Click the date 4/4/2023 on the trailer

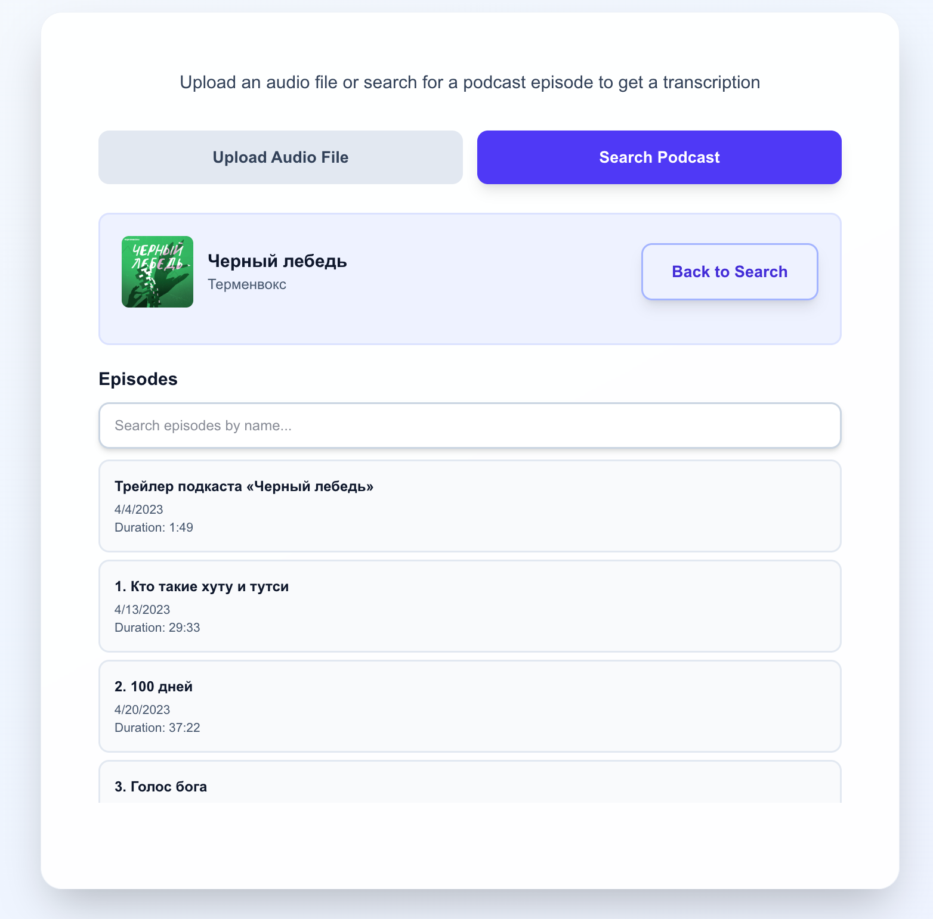point(138,510)
